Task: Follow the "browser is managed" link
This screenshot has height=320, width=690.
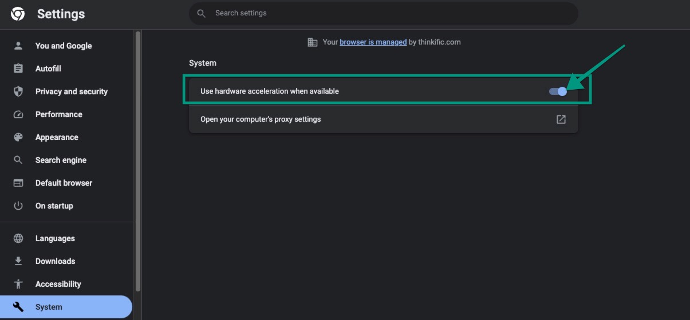Action: (x=373, y=42)
